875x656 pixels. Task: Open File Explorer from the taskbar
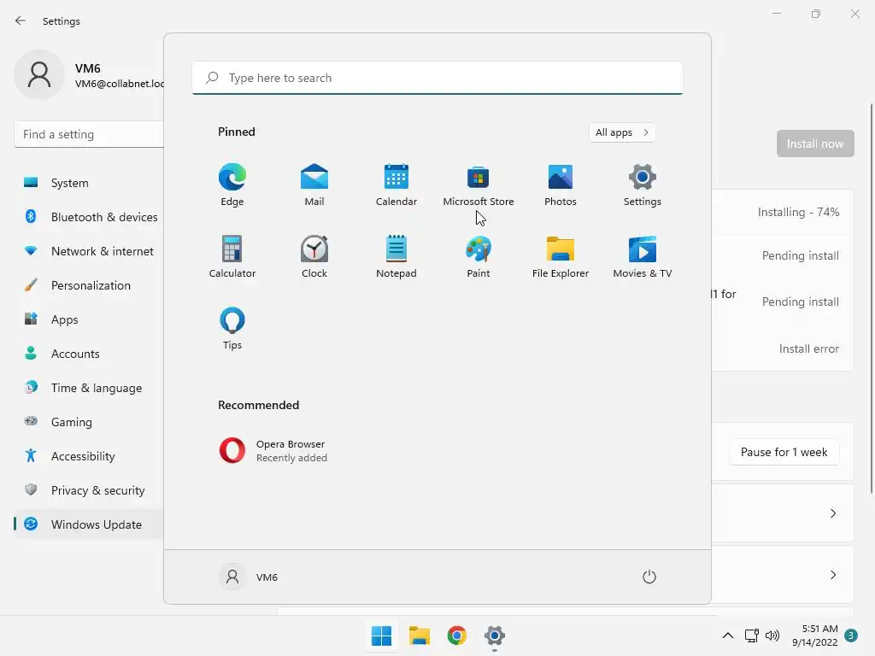click(x=419, y=635)
